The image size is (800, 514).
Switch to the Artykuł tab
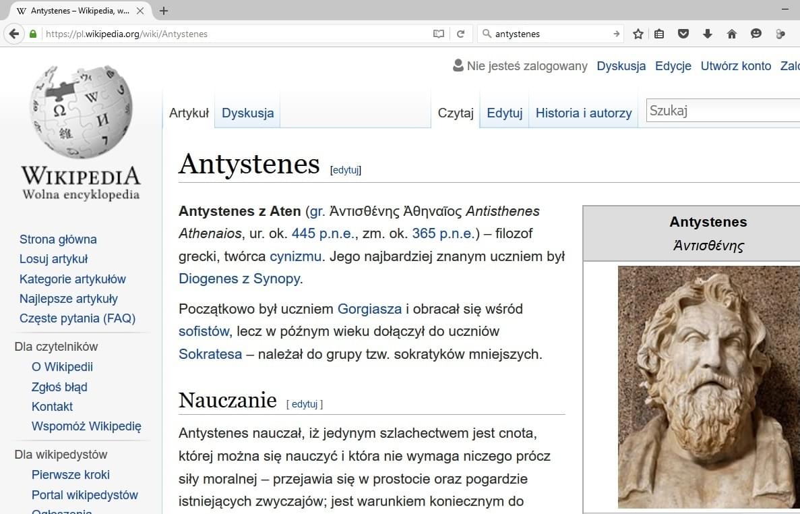coord(189,113)
